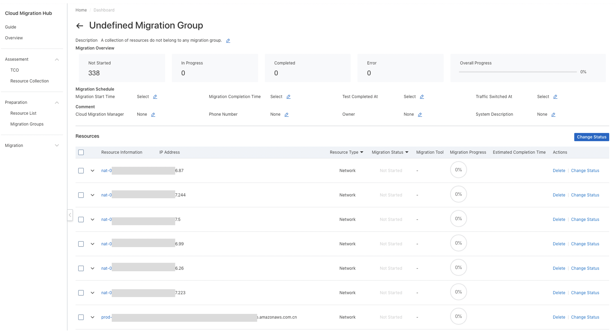This screenshot has width=616, height=333.
Task: Click the 0% progress circle for prod row
Action: [458, 316]
